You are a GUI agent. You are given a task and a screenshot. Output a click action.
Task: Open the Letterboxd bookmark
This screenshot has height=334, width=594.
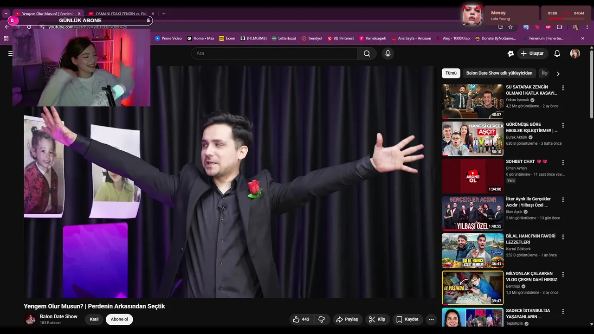coord(284,39)
